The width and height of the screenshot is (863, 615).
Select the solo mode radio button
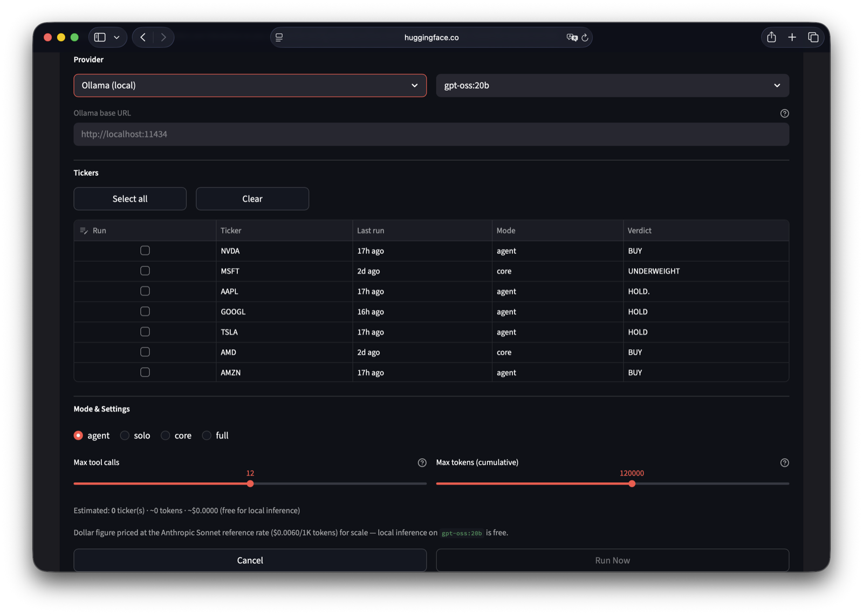125,436
